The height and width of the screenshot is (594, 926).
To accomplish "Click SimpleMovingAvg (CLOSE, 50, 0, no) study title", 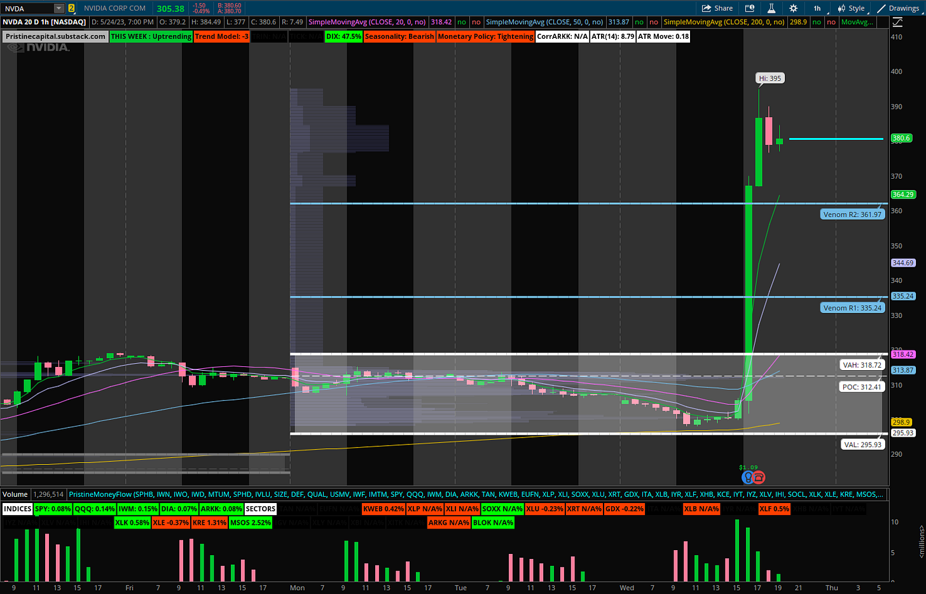I will pyautogui.click(x=545, y=22).
